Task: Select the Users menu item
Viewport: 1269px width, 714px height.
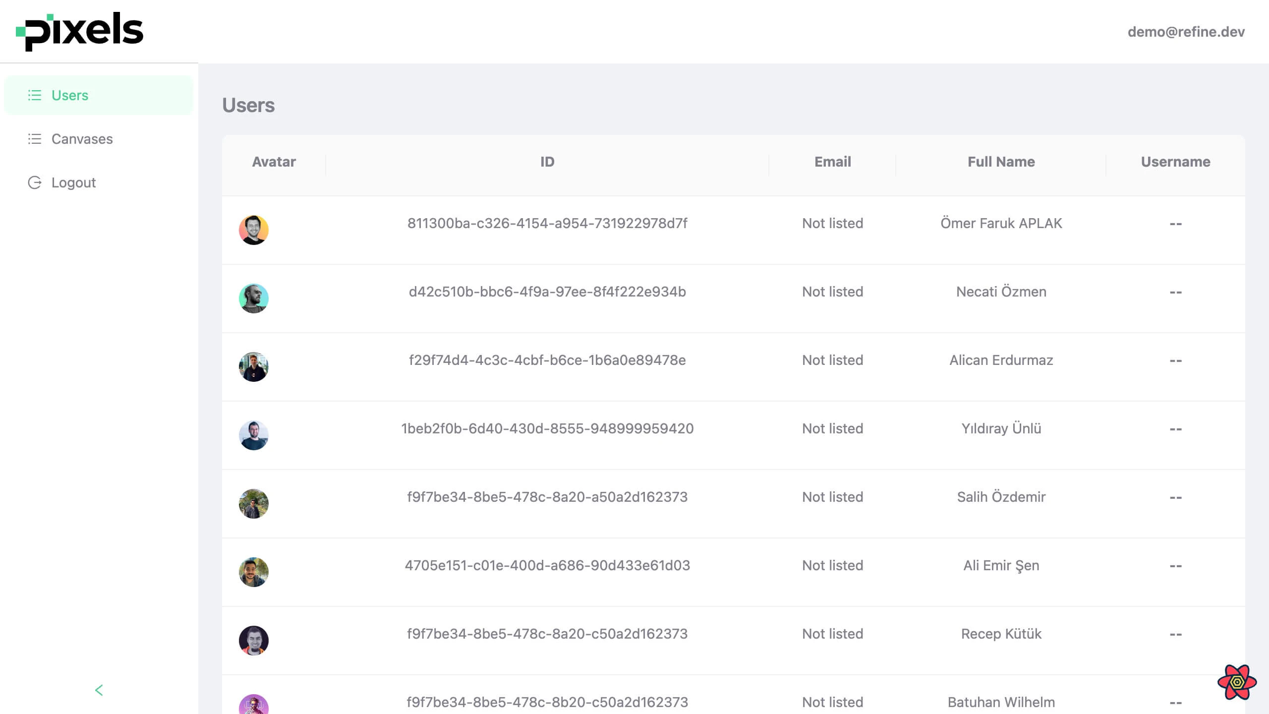Action: pyautogui.click(x=69, y=95)
